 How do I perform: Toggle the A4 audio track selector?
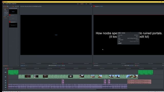point(5,87)
